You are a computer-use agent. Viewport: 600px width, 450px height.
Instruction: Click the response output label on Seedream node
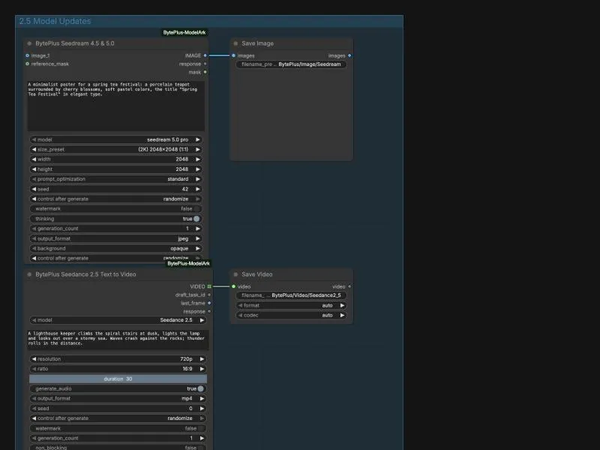coord(190,64)
